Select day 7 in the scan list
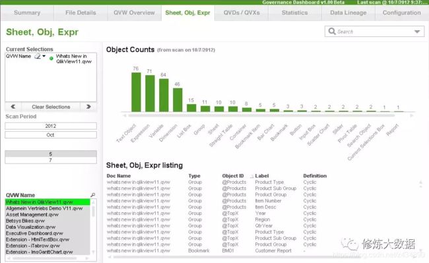The height and width of the screenshot is (263, 429). pos(51,160)
